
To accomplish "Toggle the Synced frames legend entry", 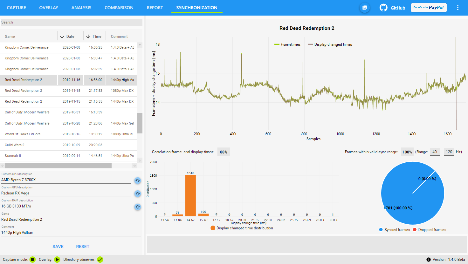I will [x=394, y=230].
